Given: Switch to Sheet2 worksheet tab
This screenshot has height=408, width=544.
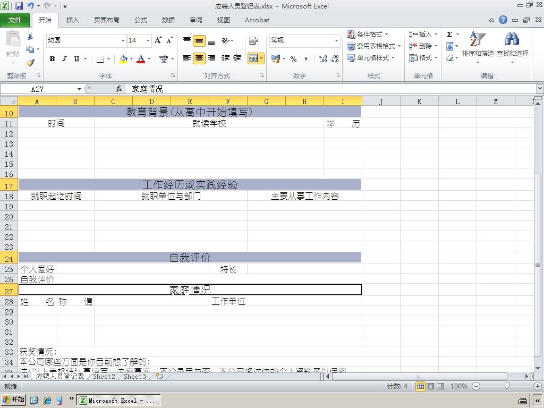Looking at the screenshot, I should [104, 377].
